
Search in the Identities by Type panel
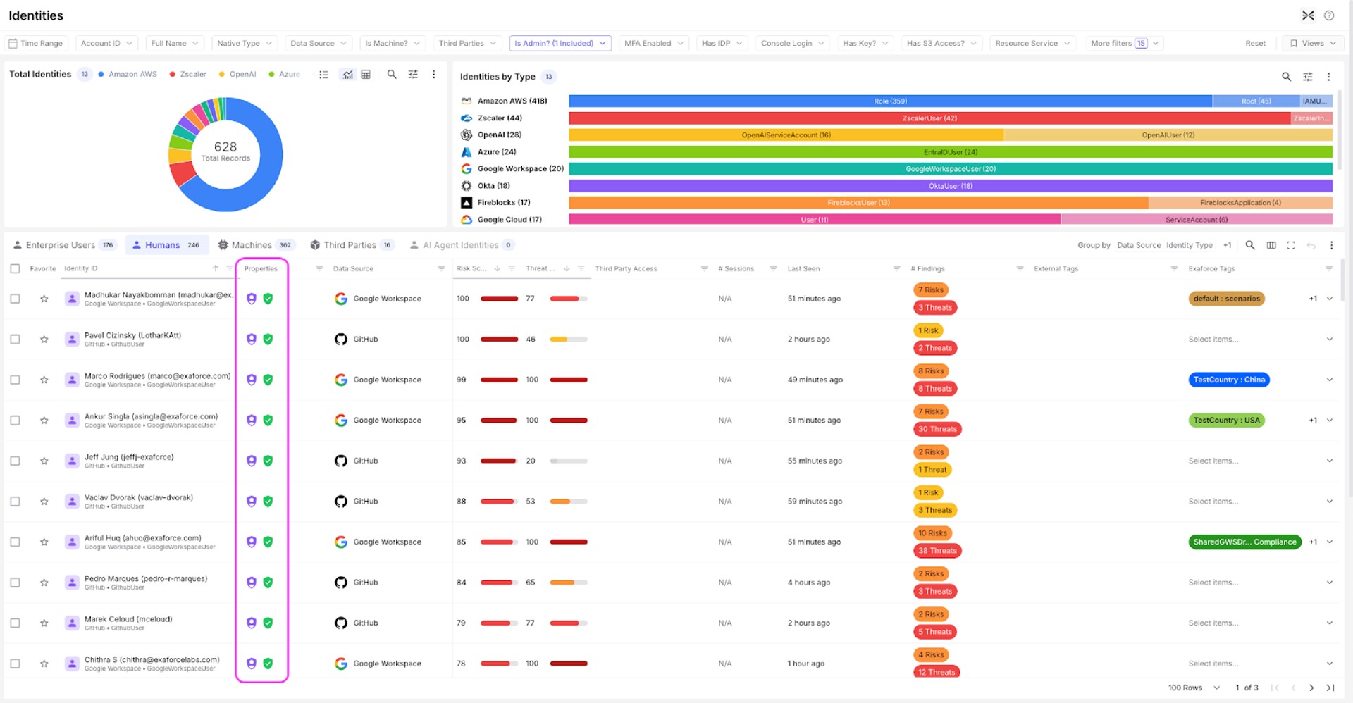tap(1286, 77)
